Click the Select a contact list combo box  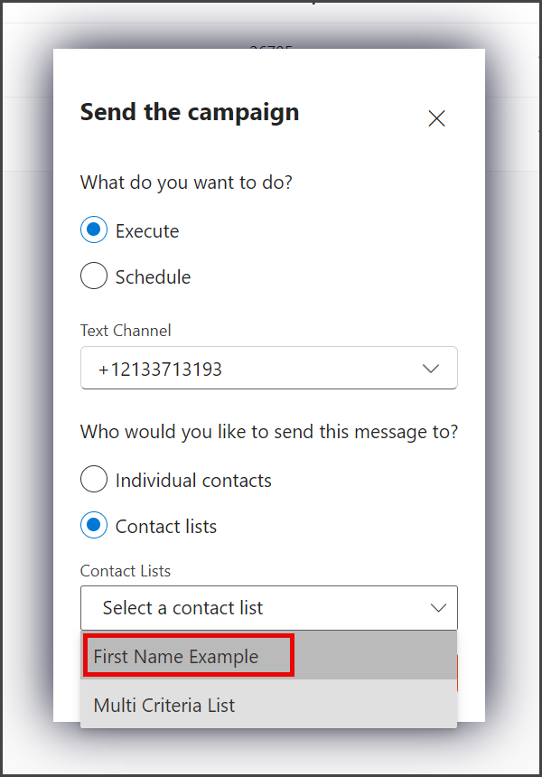coord(269,608)
